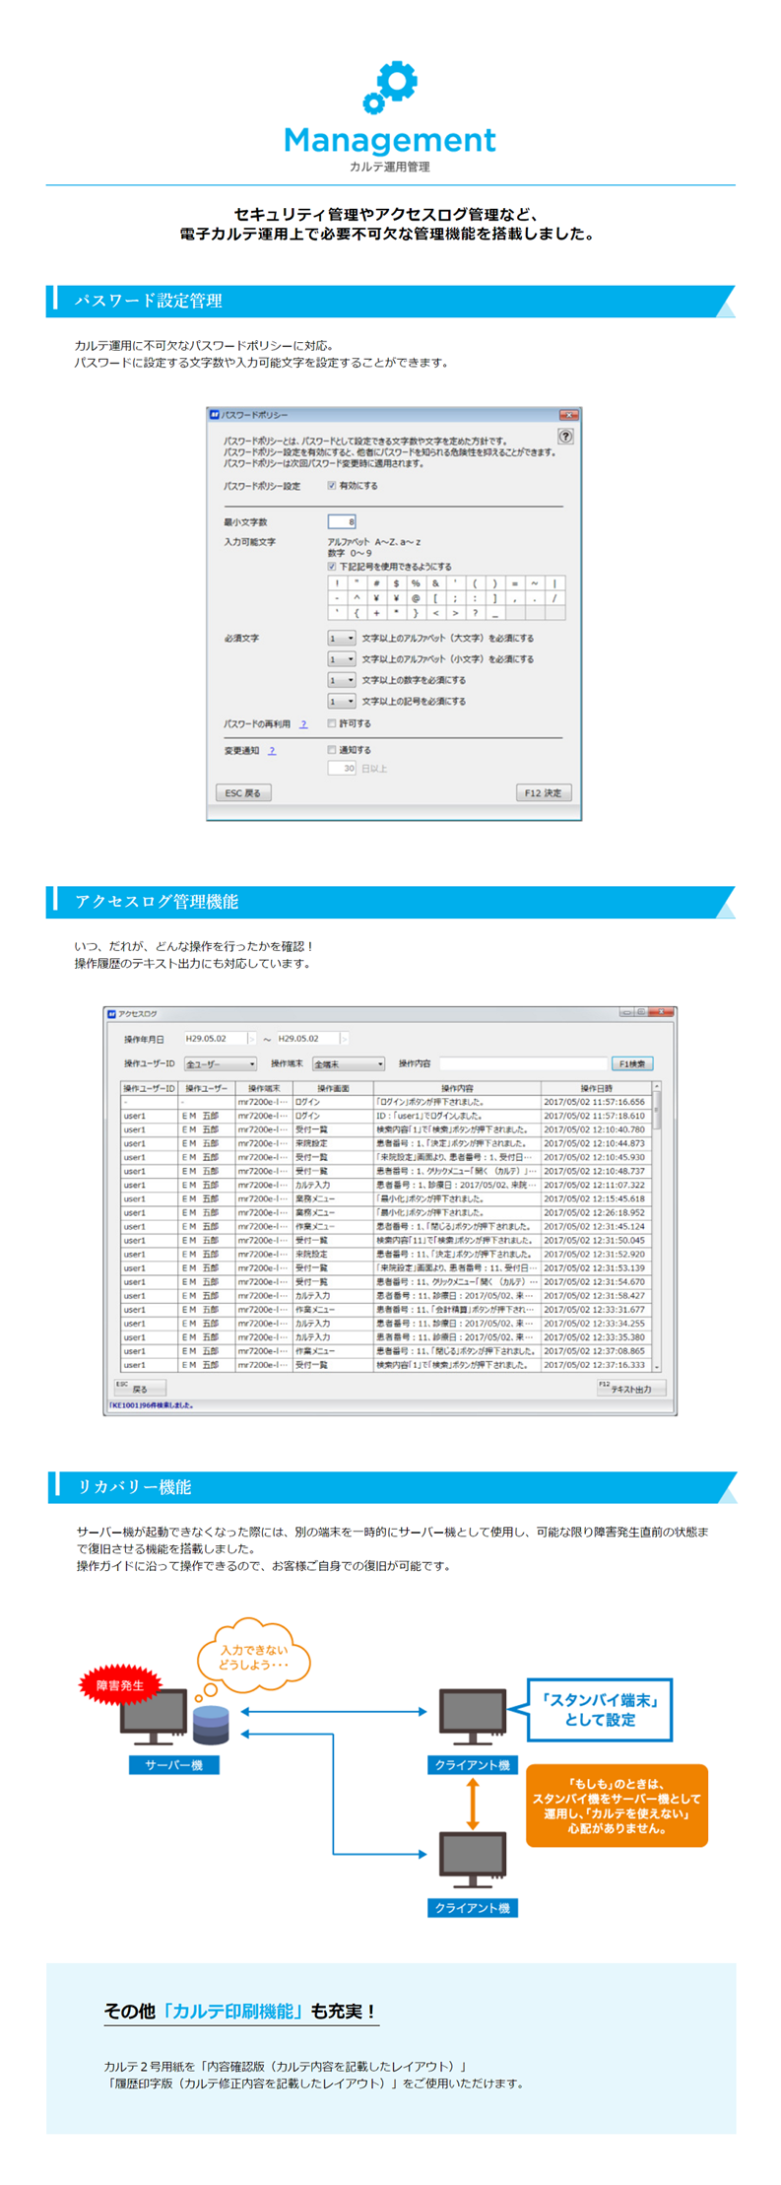The image size is (781, 2185).
Task: Select the ~ symbol cell
Action: 535,583
